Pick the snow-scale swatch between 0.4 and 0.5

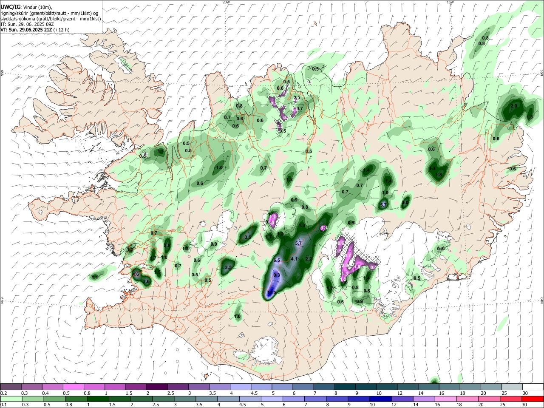point(53,387)
